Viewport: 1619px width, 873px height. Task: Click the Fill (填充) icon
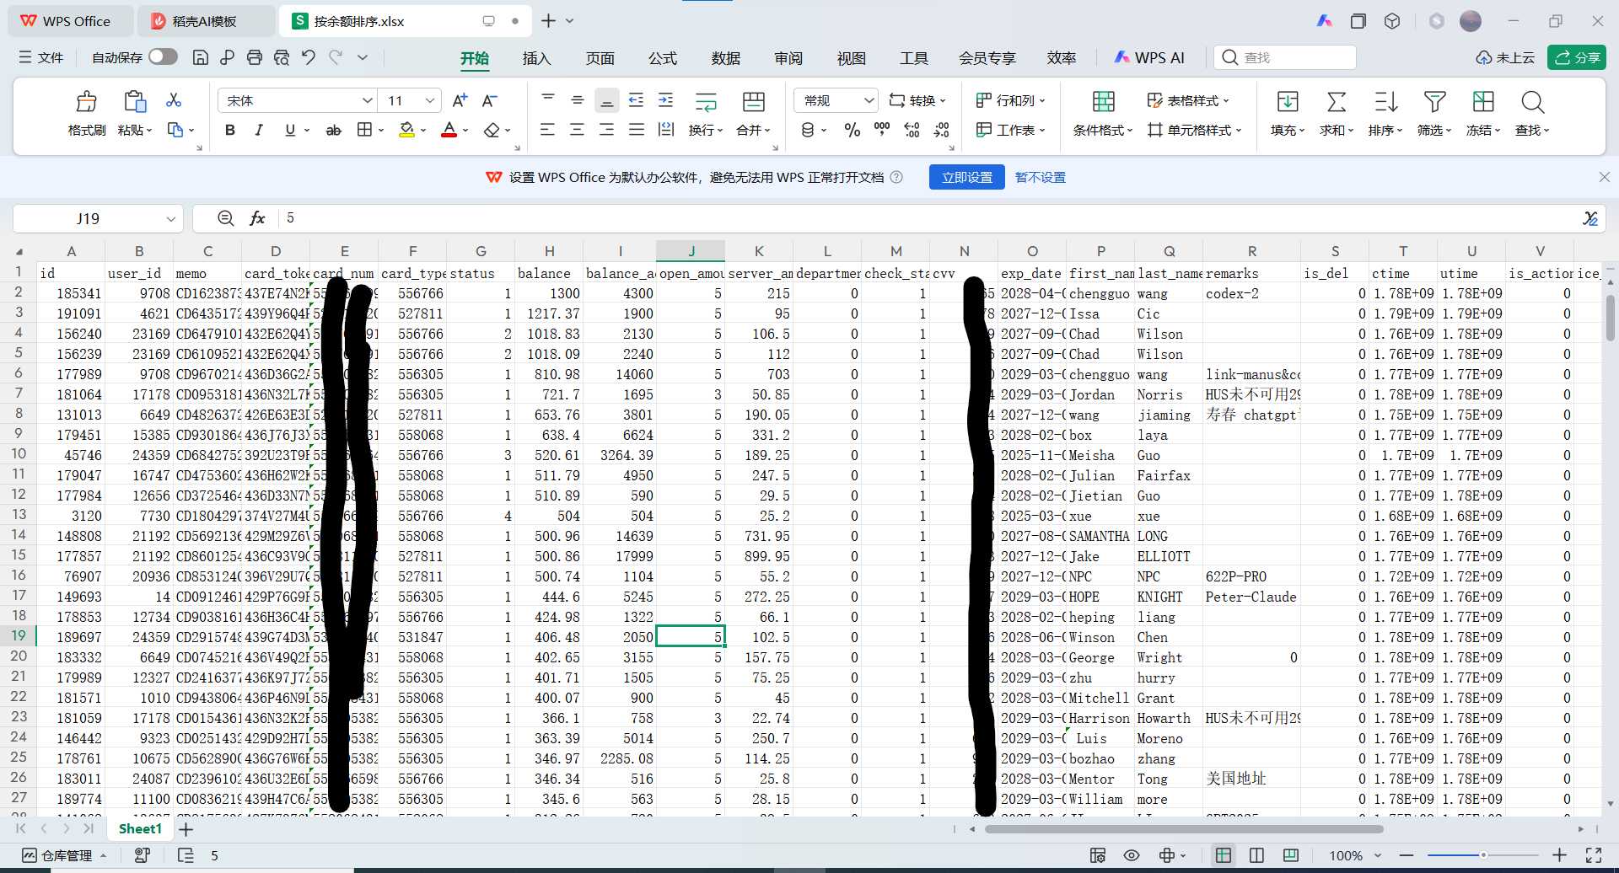tap(1288, 102)
